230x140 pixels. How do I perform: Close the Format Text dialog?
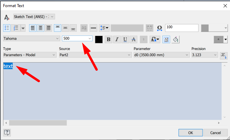(225, 6)
